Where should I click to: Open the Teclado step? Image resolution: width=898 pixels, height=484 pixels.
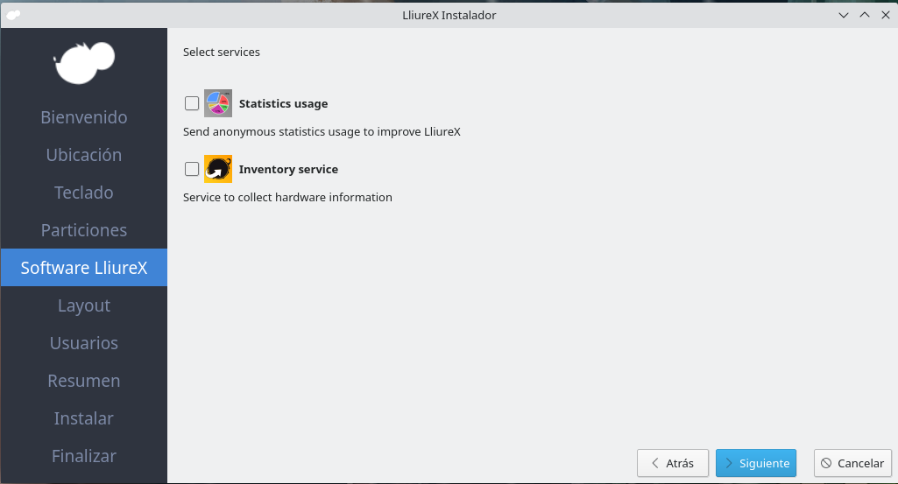point(84,193)
